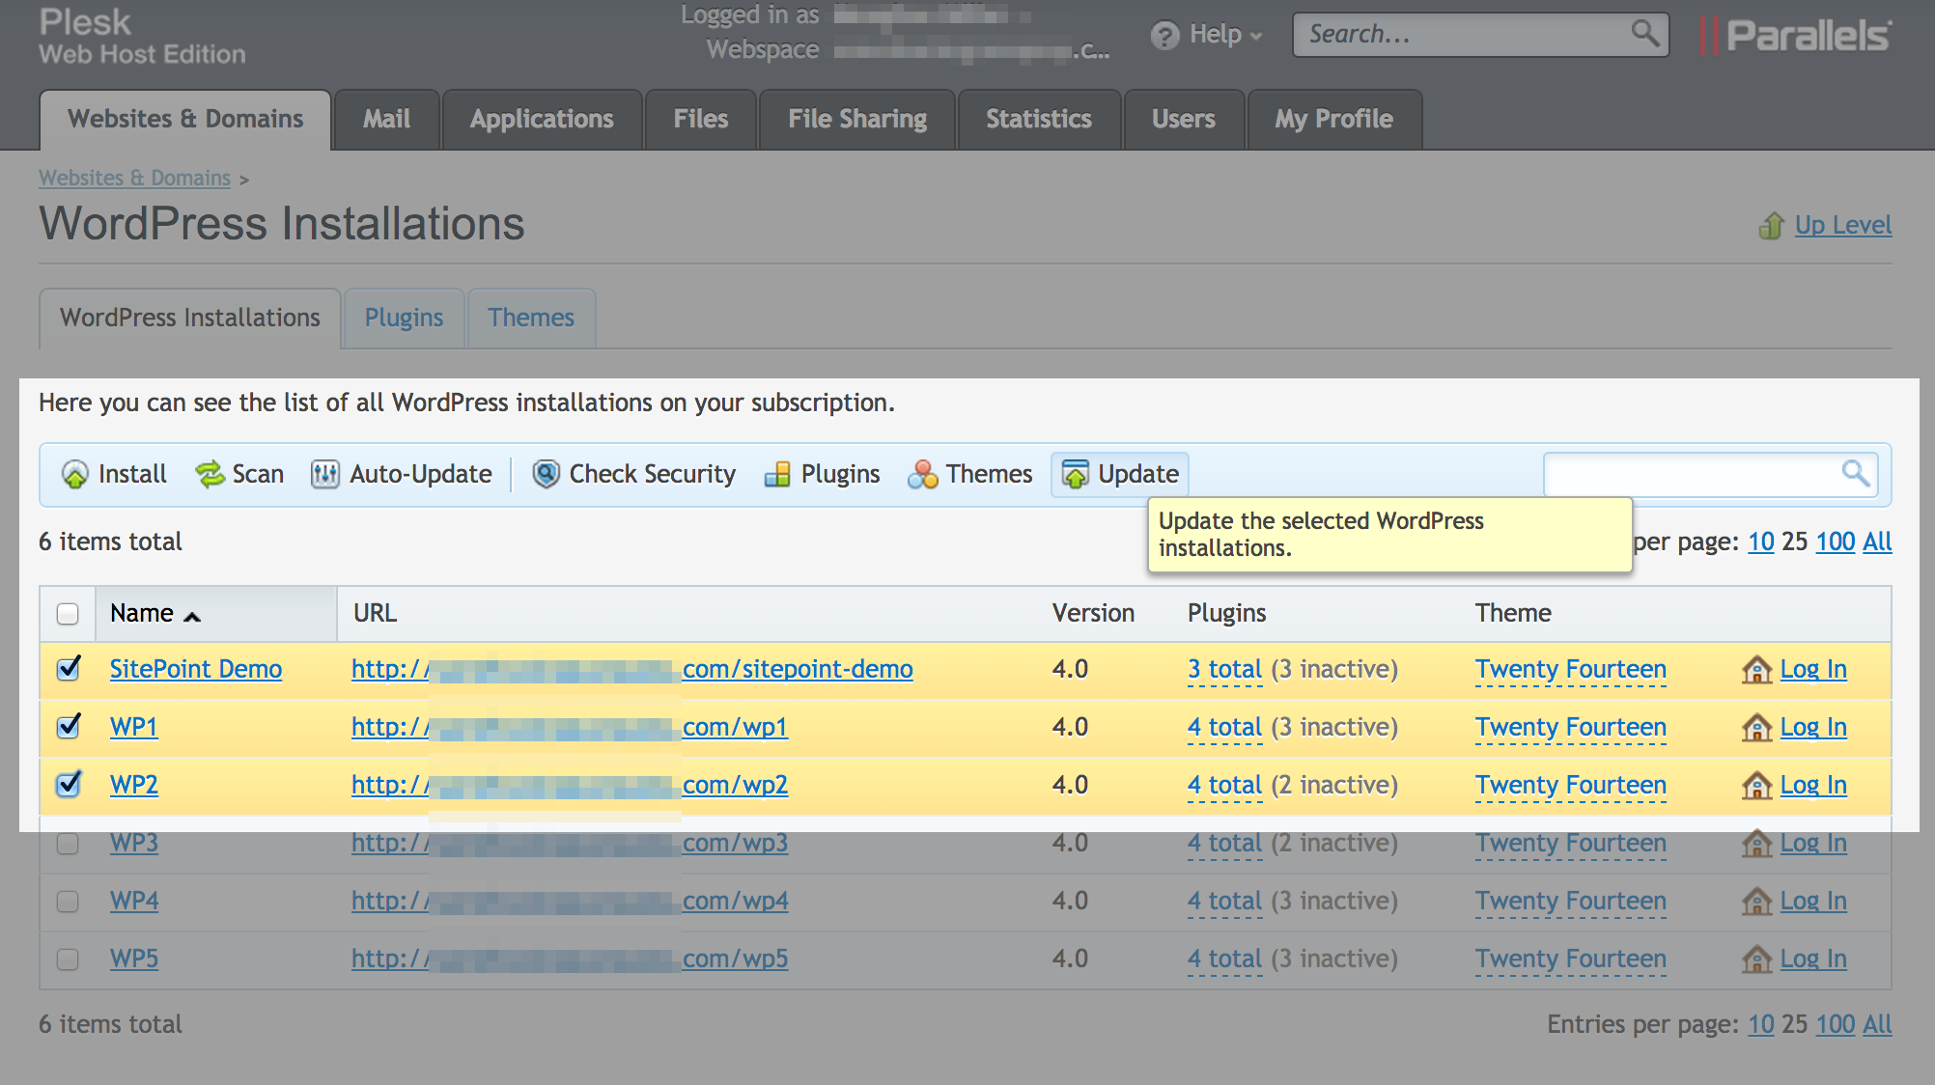Image resolution: width=1935 pixels, height=1085 pixels.
Task: Click the Check Security shield icon
Action: point(546,474)
